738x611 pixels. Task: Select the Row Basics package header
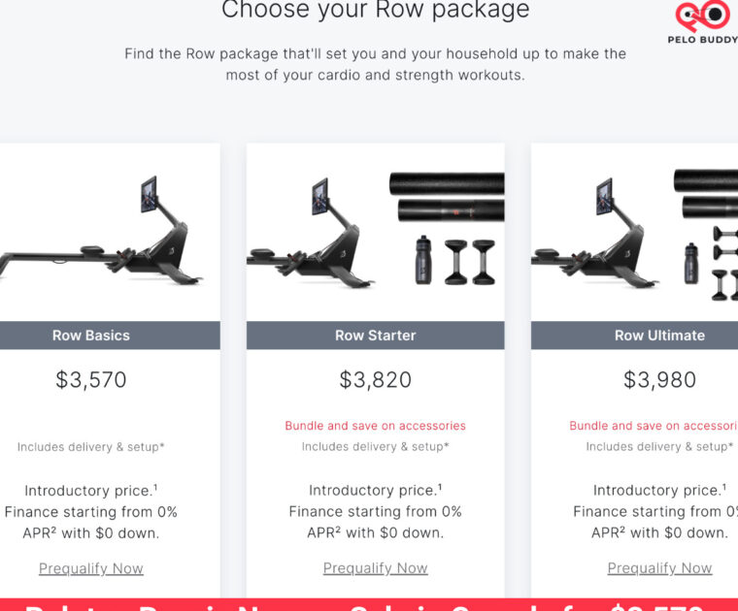pos(91,336)
